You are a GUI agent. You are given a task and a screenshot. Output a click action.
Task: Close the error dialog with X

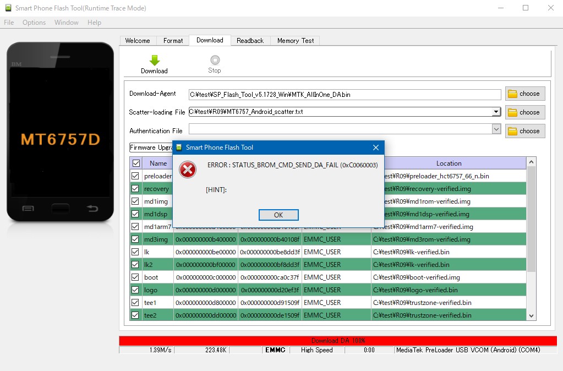[x=375, y=148]
